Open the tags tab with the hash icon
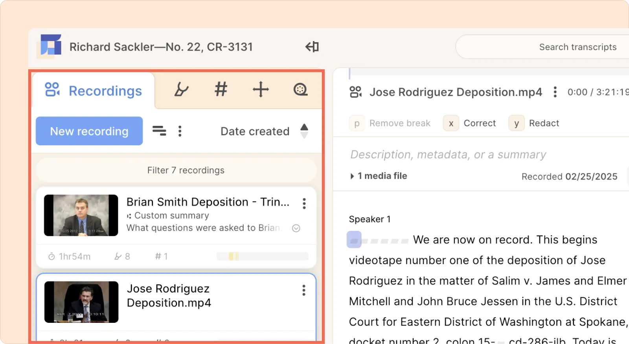 tap(221, 89)
